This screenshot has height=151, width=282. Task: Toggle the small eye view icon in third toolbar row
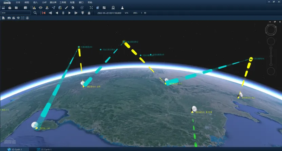click(x=18, y=18)
